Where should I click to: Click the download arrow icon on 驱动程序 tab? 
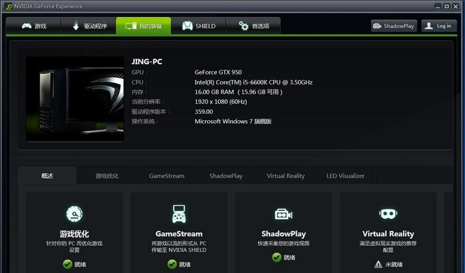76,26
